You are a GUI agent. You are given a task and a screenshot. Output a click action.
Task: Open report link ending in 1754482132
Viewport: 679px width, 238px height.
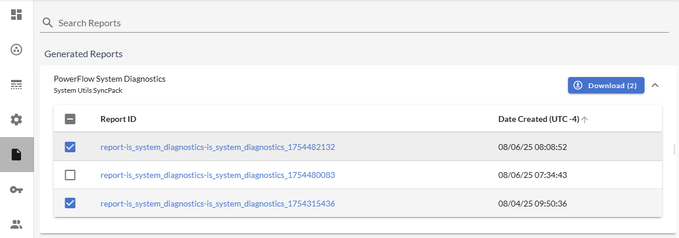point(217,147)
